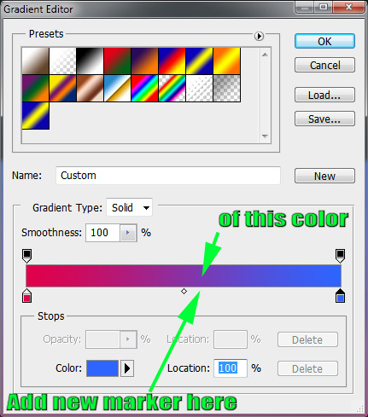Open the Smoothness slider arrow
The image size is (368, 417).
(128, 233)
